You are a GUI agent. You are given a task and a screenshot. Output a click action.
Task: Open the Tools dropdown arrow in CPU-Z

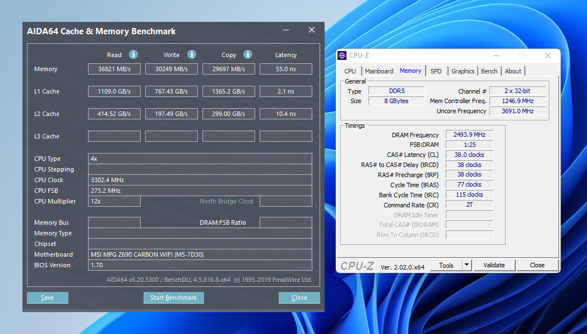(466, 265)
